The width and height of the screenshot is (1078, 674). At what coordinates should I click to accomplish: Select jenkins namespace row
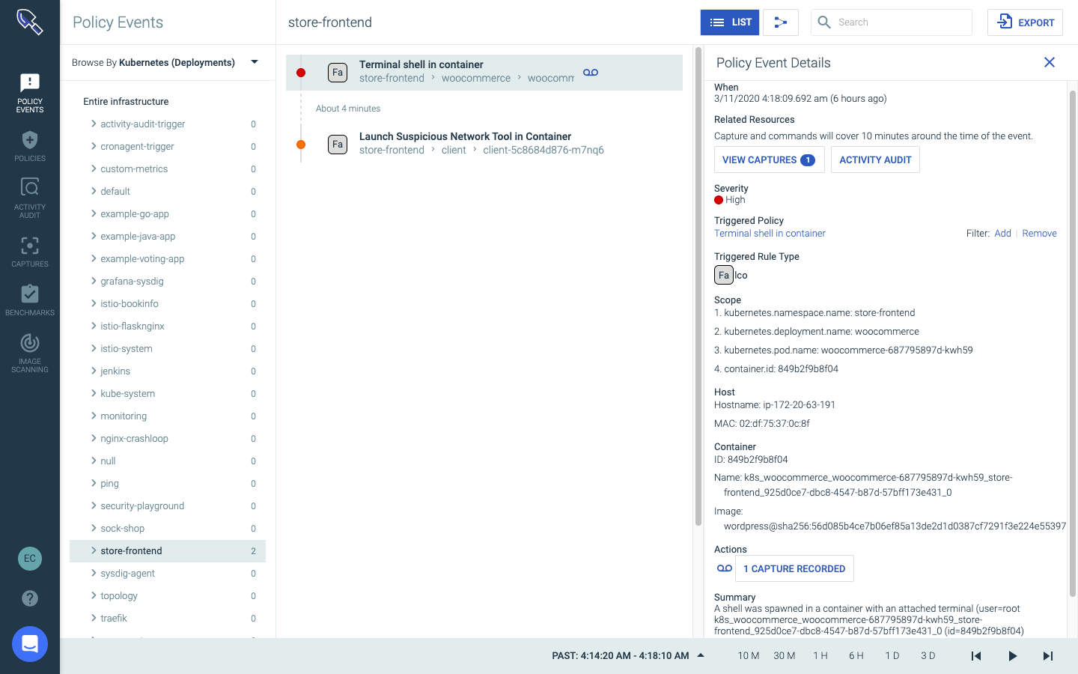point(168,371)
